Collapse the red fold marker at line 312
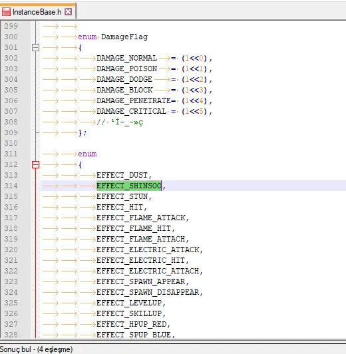 tap(35, 164)
